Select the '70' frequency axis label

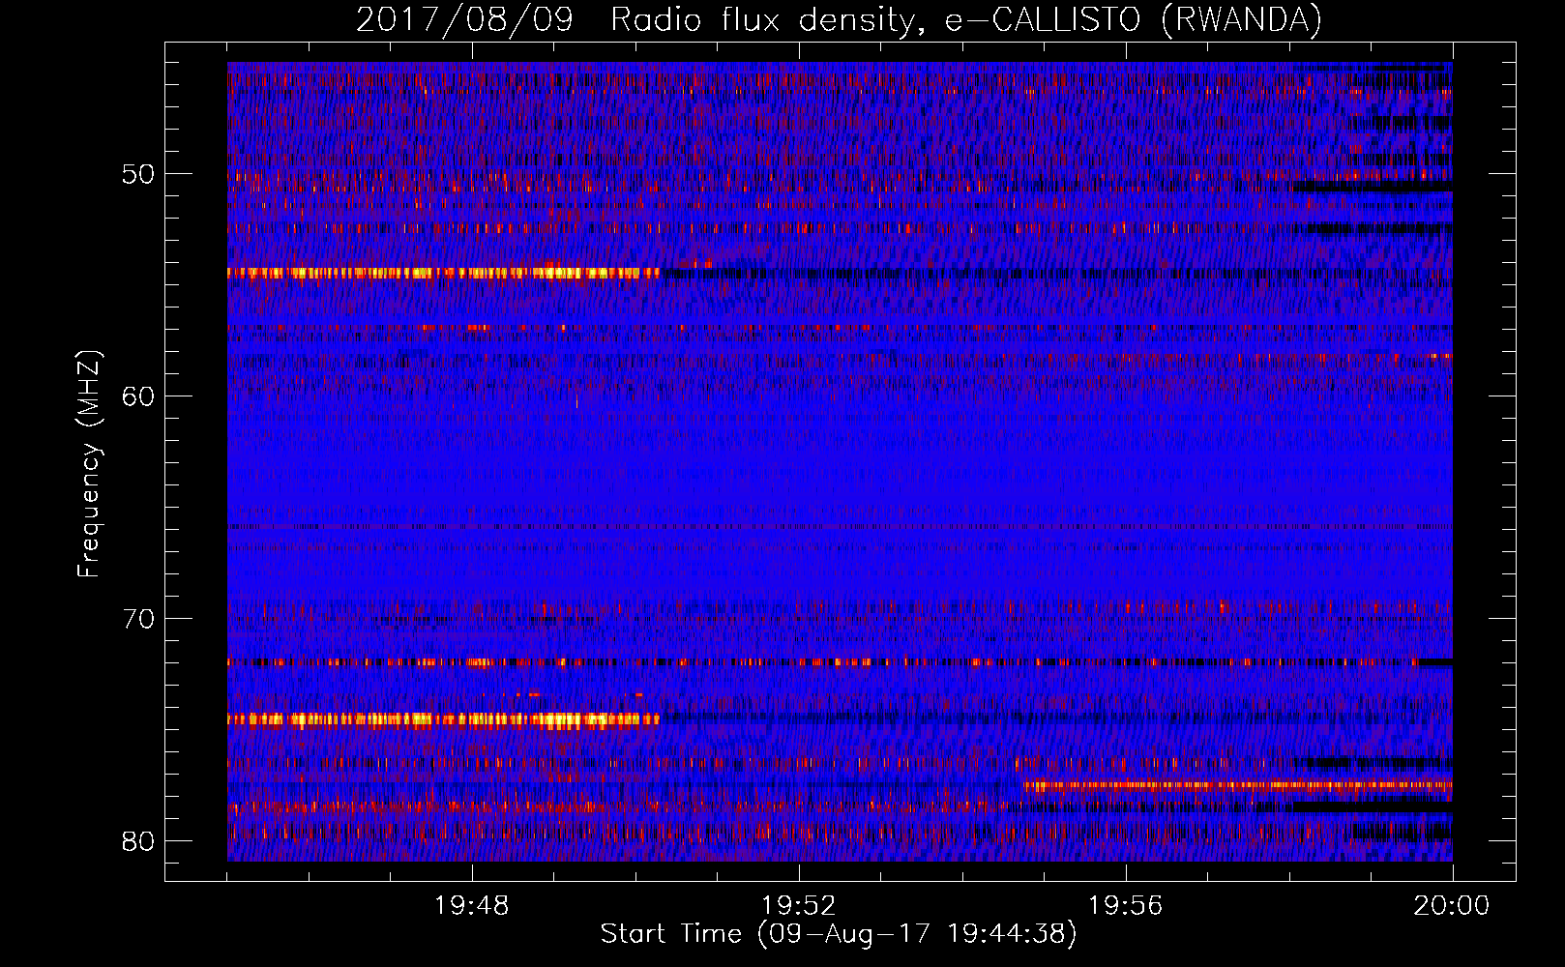pos(138,619)
